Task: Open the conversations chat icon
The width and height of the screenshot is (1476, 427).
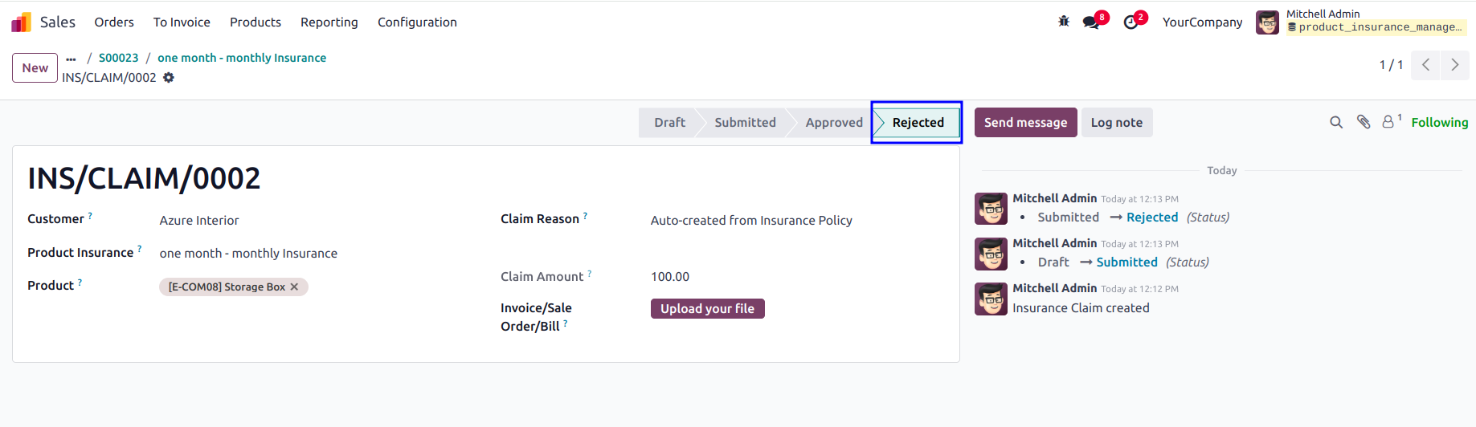Action: (1092, 22)
